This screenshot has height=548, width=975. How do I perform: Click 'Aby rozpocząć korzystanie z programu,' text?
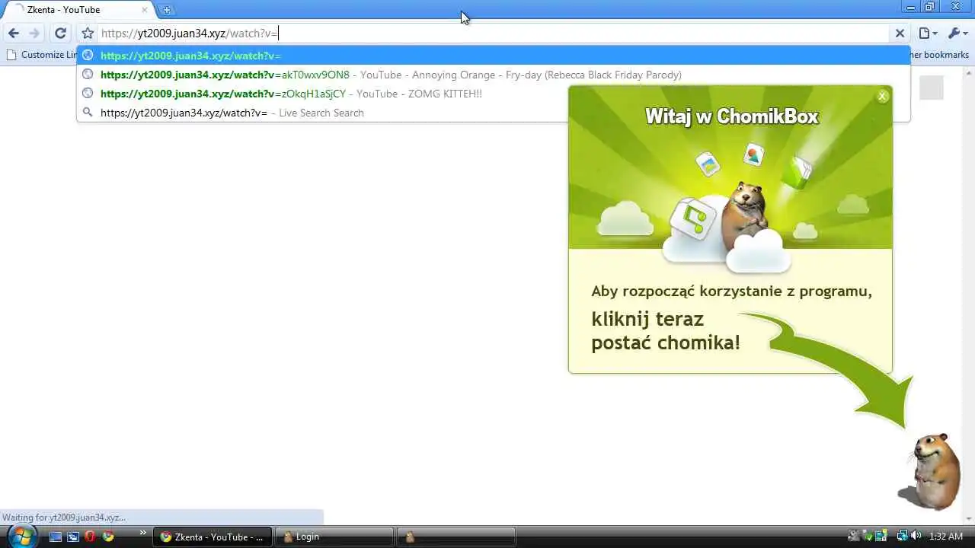[x=731, y=291]
